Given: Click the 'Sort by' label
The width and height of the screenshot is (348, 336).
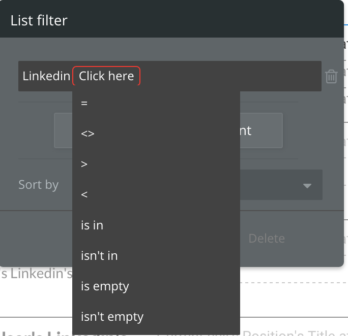Looking at the screenshot, I should pos(39,185).
